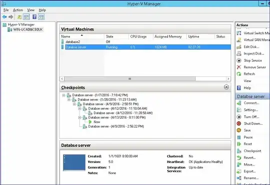Viewport: 270px width, 185px height.
Task: Click the Up one level folder icon
Action: (x=19, y=17)
